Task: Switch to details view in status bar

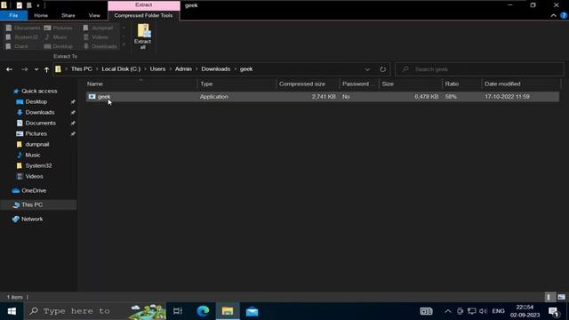Action: (549, 297)
